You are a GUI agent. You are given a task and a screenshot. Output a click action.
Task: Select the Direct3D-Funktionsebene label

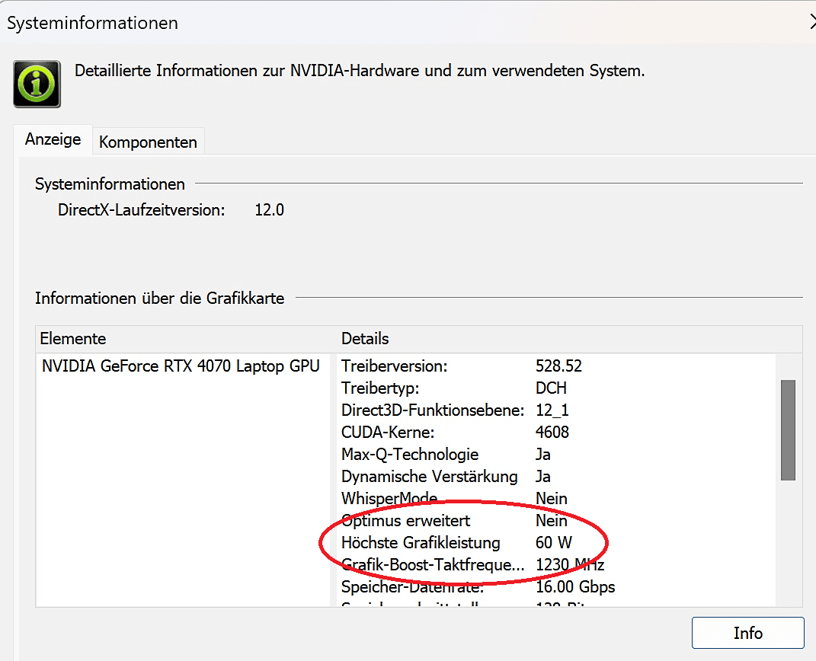point(433,410)
